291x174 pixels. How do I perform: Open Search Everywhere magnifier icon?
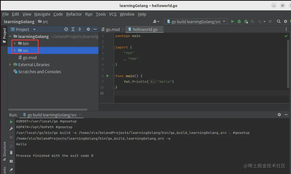point(278,22)
